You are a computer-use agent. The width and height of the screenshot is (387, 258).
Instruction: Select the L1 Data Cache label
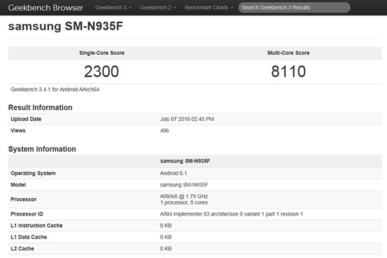point(28,237)
